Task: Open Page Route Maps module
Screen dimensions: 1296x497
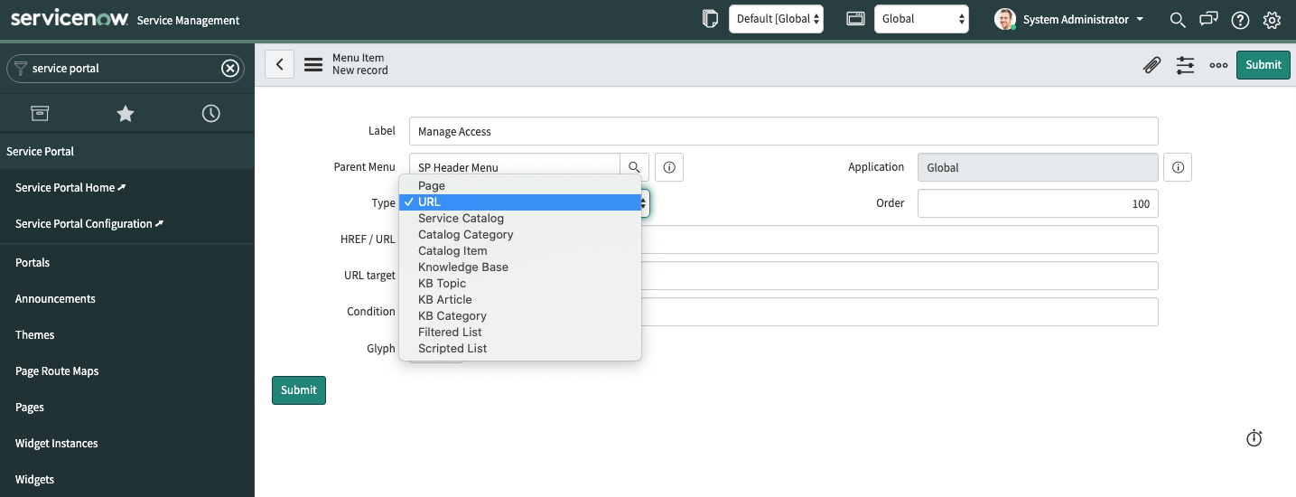Action: coord(57,370)
